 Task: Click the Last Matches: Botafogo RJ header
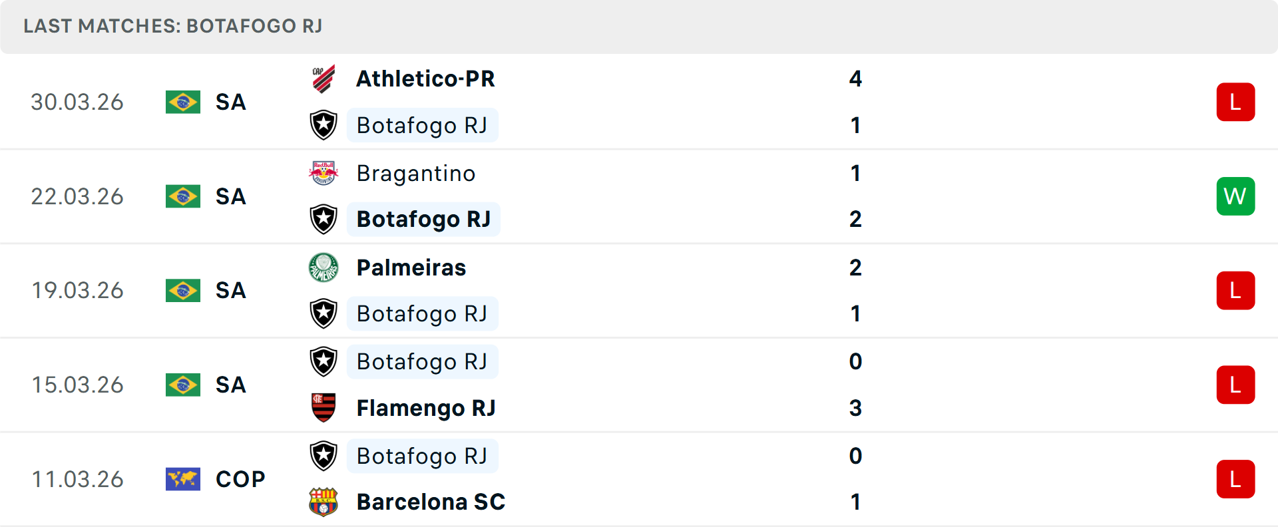pos(173,26)
